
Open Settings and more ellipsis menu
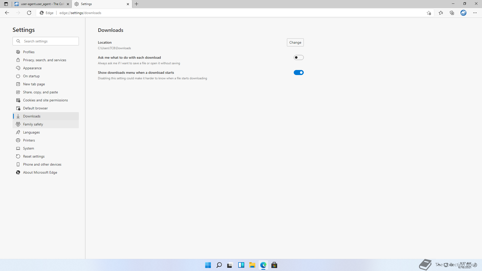pos(475,13)
